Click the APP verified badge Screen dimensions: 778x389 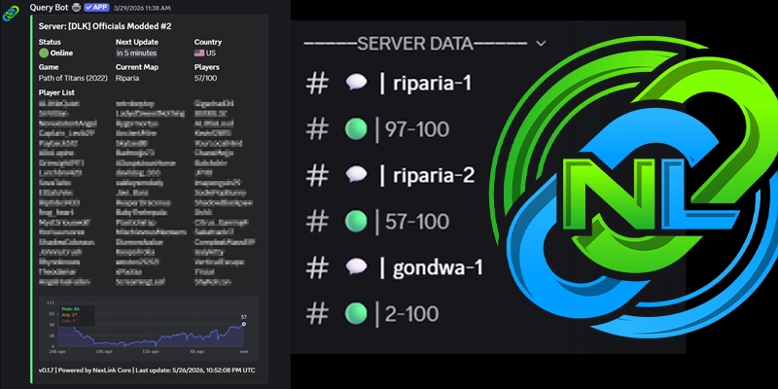point(96,8)
